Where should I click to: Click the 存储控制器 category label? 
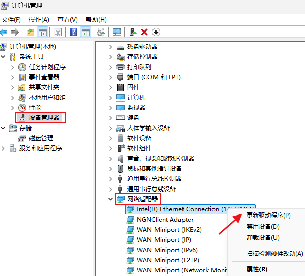tap(142, 57)
